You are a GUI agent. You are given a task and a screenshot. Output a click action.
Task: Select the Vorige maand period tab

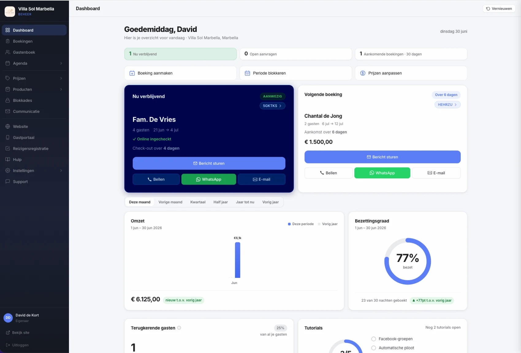tap(170, 202)
